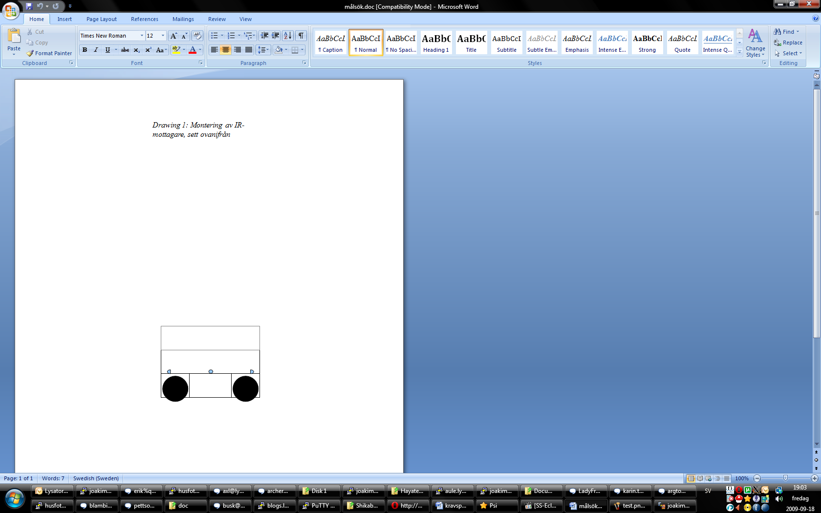Click the Format Painter brush icon

[30, 53]
